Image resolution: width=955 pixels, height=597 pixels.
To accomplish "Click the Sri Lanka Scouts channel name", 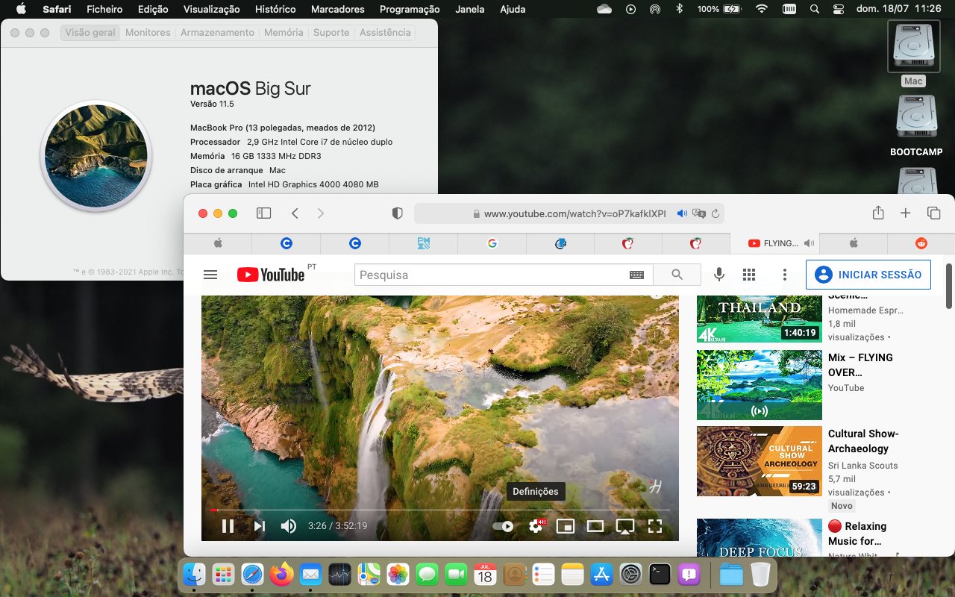I will click(863, 466).
